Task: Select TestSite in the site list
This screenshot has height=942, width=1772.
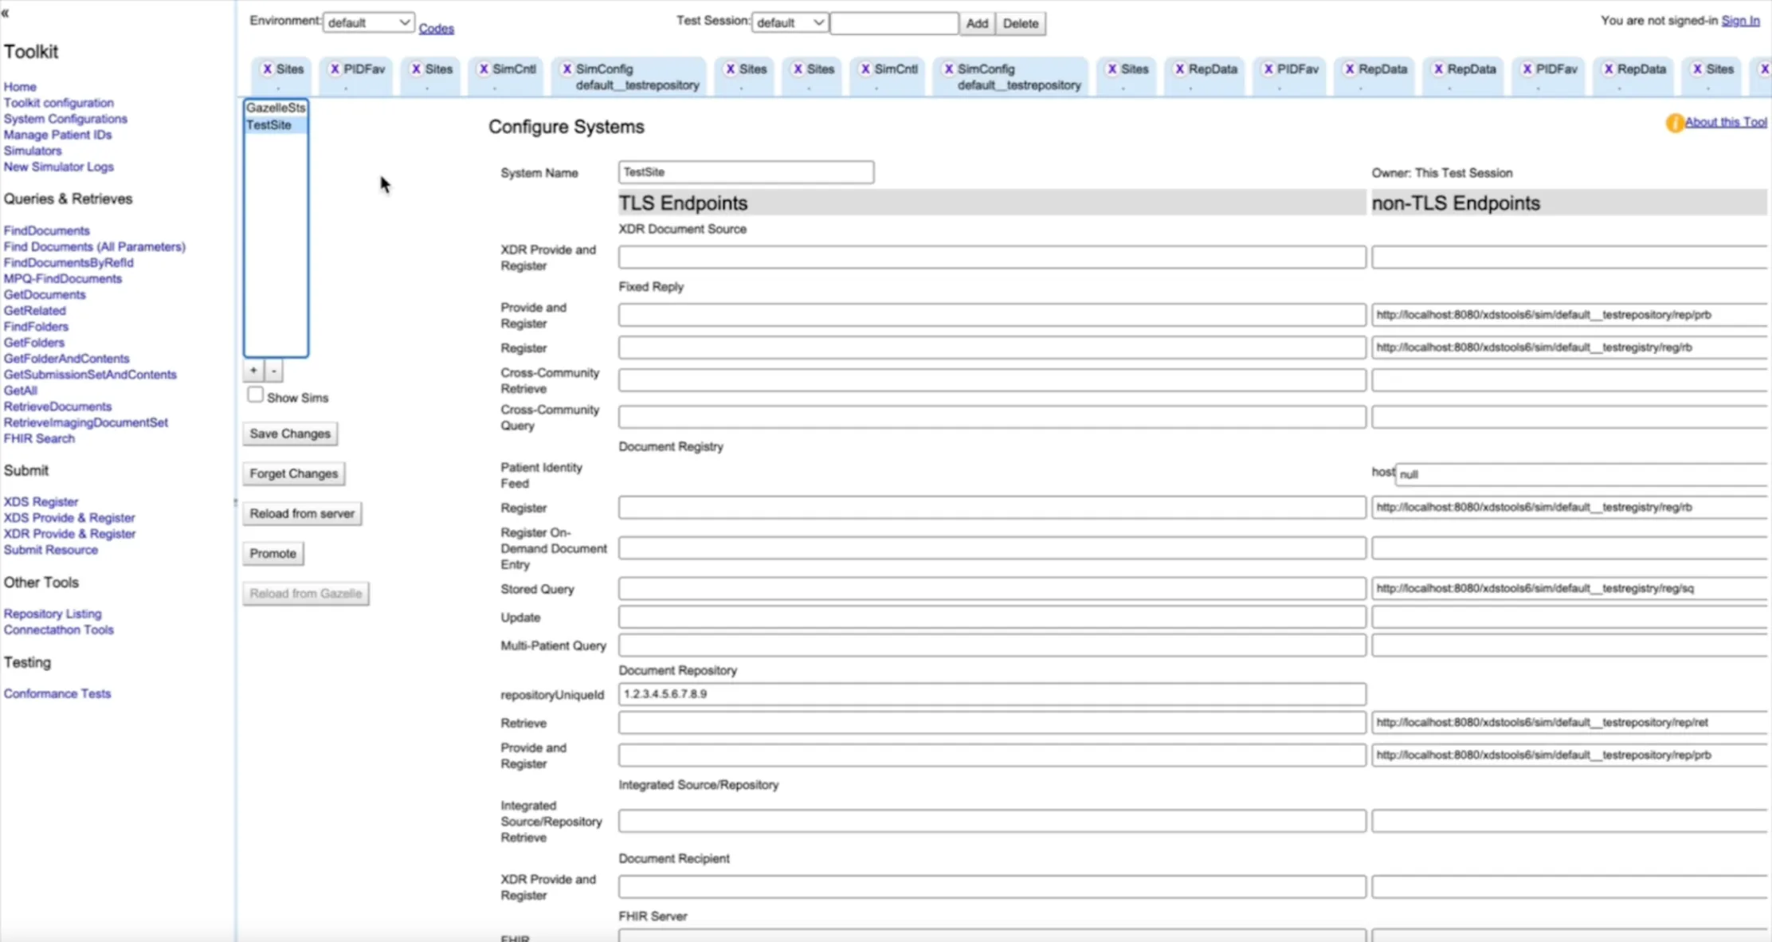Action: coord(270,125)
